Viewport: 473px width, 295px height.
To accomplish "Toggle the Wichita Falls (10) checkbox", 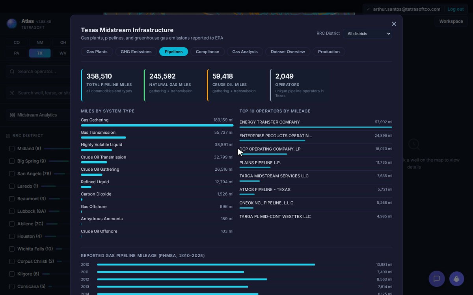I will click(x=12, y=249).
